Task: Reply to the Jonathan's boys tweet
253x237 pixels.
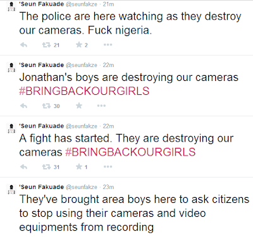Action: pos(23,106)
